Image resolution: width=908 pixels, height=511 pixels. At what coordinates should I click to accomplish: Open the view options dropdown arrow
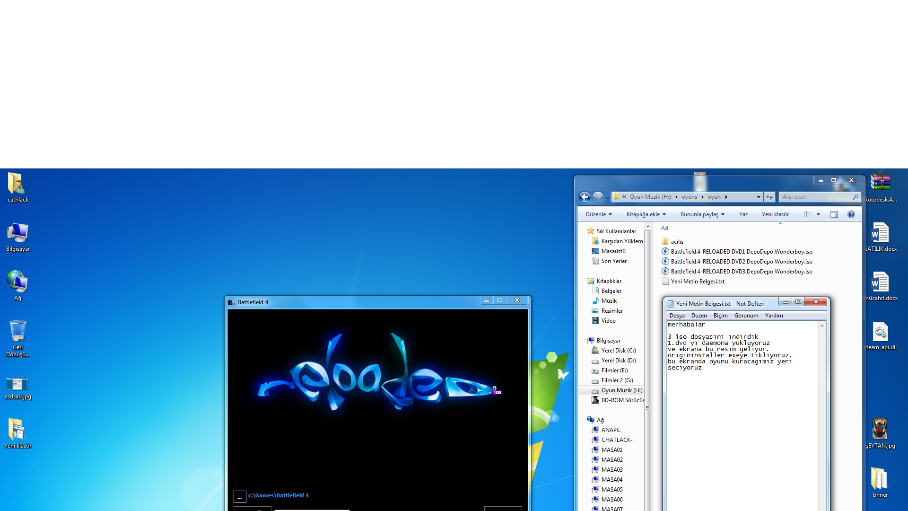tap(818, 214)
